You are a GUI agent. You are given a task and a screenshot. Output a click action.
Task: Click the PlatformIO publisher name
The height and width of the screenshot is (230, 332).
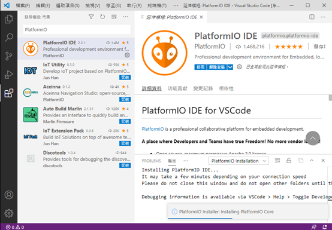(210, 47)
